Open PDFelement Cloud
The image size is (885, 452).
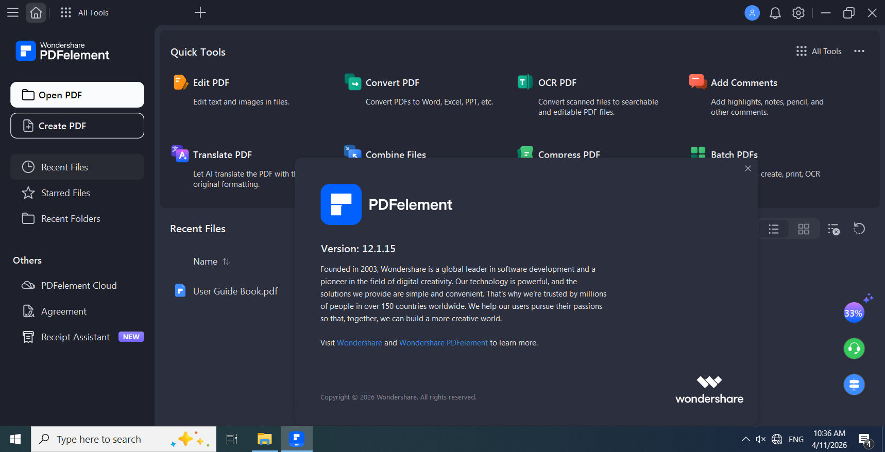click(x=77, y=285)
